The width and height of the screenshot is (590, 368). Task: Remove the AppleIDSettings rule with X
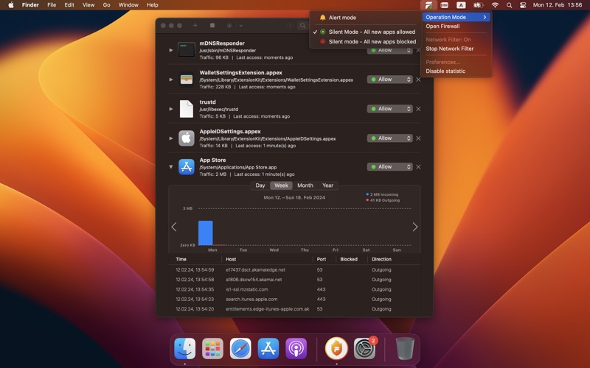click(418, 138)
